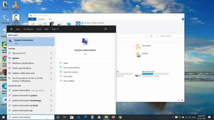Viewport: 214px width, 120px height.
Task: Launch Google Chrome from the taskbar
Action: [x=120, y=117]
